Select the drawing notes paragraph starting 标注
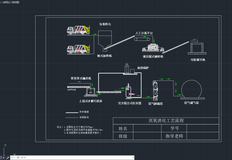This screenshot has width=232, height=160. tap(80, 130)
